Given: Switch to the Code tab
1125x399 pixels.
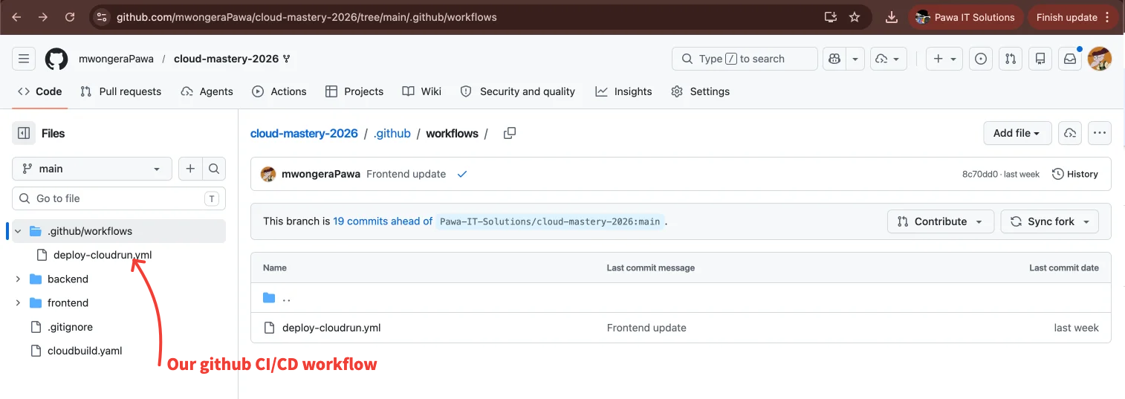Looking at the screenshot, I should pyautogui.click(x=41, y=91).
